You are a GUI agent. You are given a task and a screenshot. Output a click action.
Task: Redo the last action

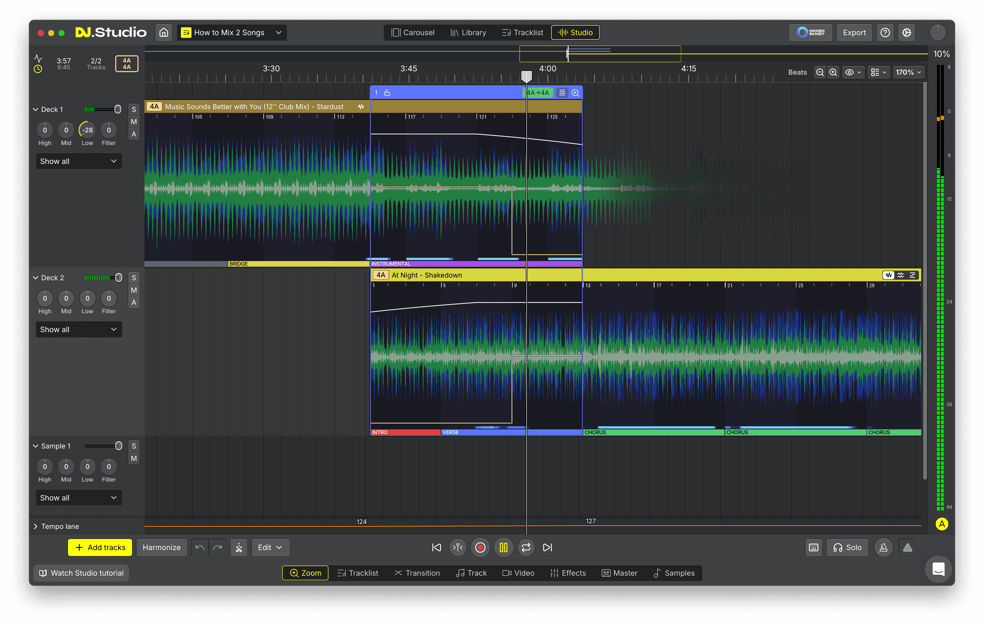(218, 547)
